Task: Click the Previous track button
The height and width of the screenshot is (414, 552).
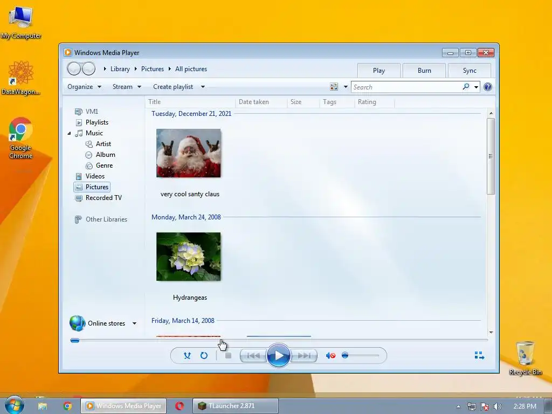Action: click(253, 356)
